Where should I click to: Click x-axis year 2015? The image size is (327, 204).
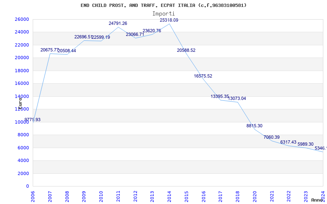coord(187,197)
